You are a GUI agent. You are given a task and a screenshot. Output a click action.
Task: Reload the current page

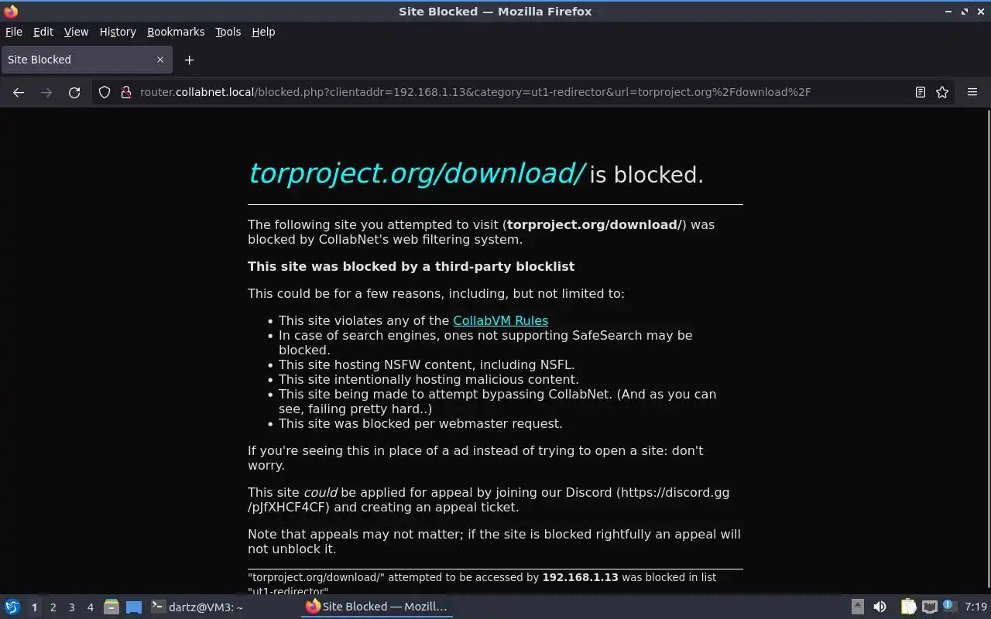pos(74,92)
